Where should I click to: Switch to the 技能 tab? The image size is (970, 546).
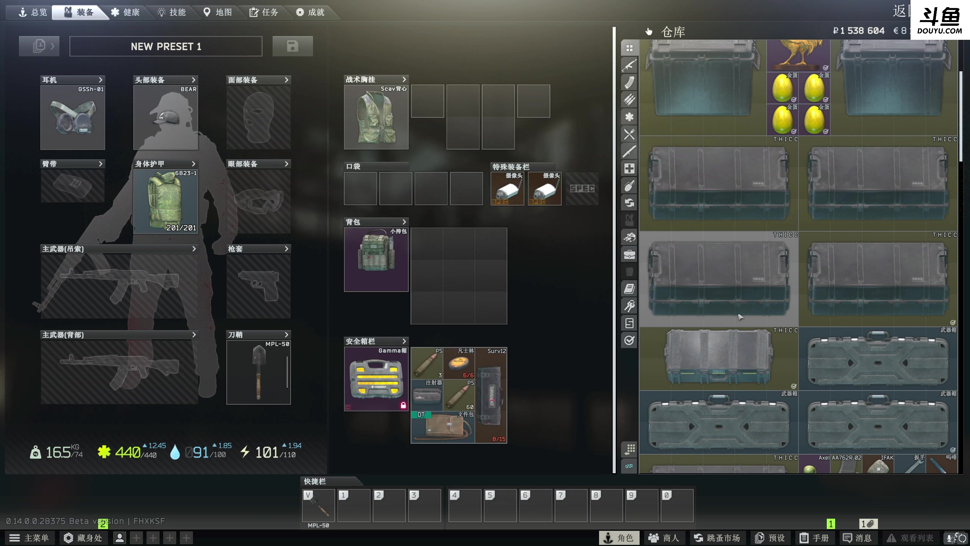coord(172,12)
